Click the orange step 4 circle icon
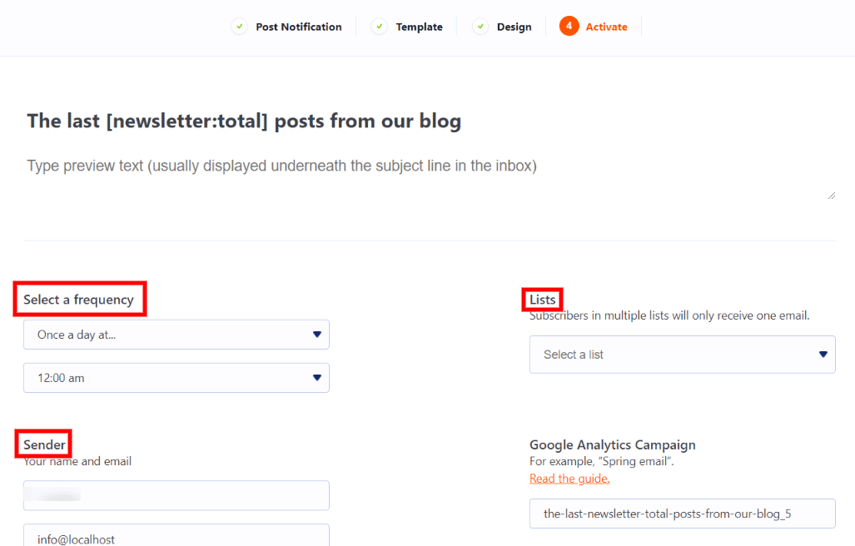 [x=569, y=26]
